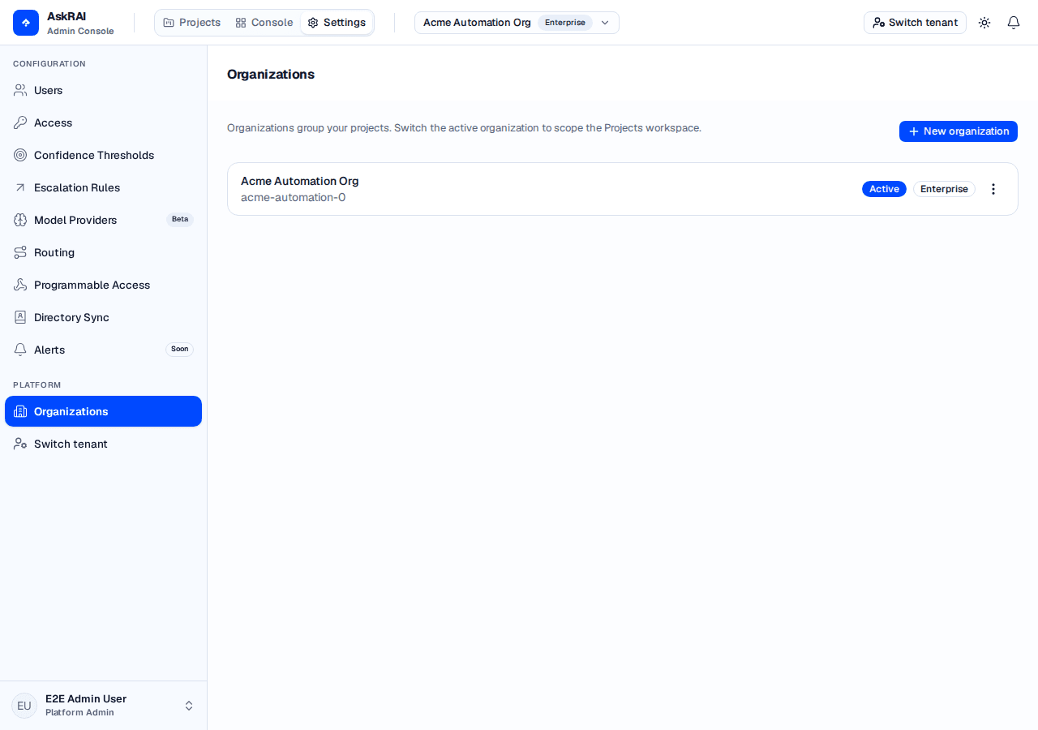
Task: Click the Model Providers brain icon
Action: pos(20,220)
